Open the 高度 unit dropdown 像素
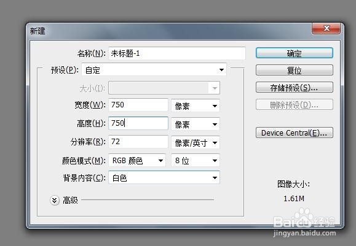The image size is (356, 246). [196, 124]
